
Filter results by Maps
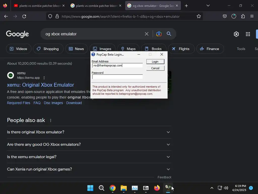click(x=128, y=49)
